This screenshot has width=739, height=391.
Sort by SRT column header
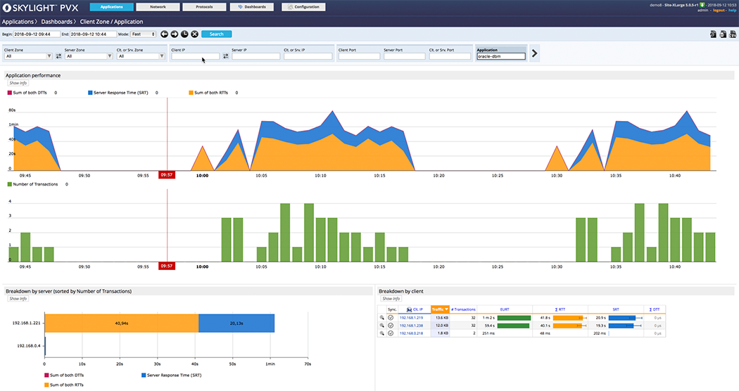(x=616, y=309)
